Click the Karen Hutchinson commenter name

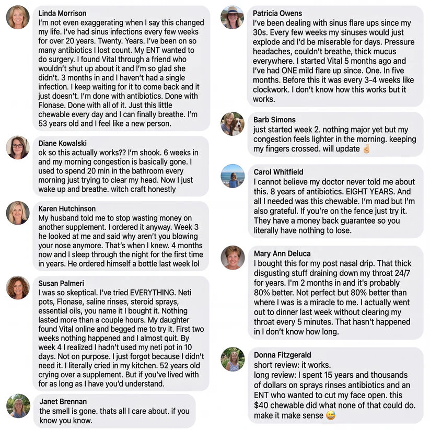click(x=68, y=208)
